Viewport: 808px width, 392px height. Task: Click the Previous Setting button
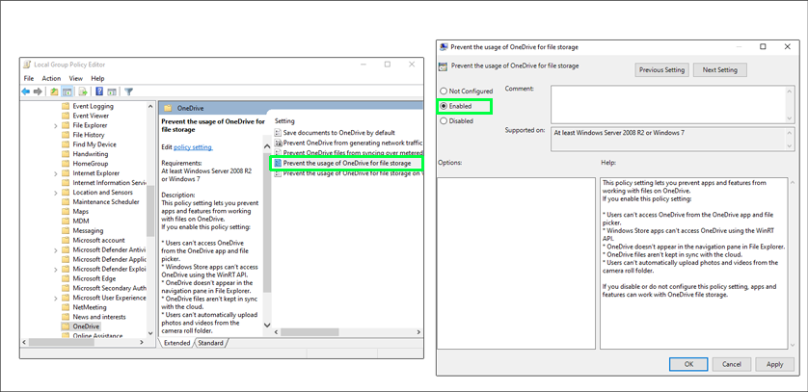(x=661, y=70)
